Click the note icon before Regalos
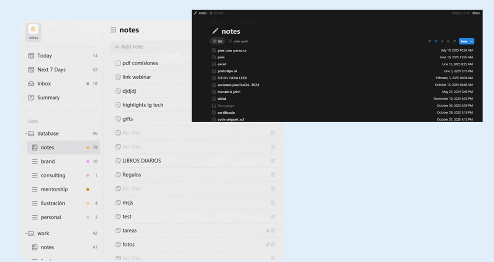The height and width of the screenshot is (262, 494). [x=118, y=175]
